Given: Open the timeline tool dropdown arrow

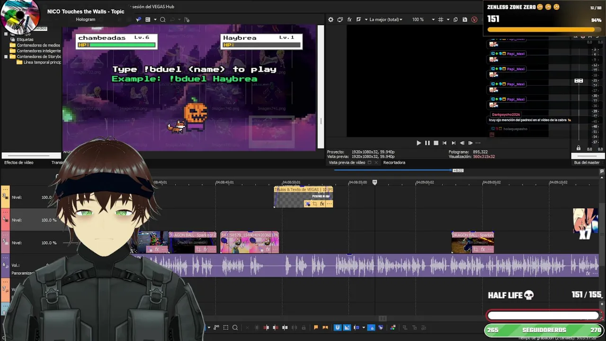Looking at the screenshot, I should (x=209, y=327).
